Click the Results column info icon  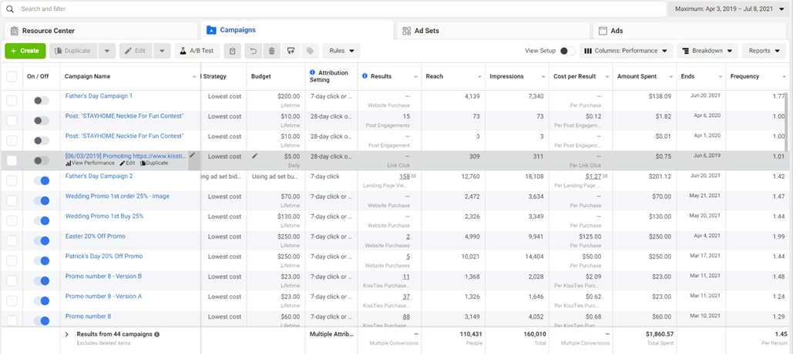pos(365,76)
